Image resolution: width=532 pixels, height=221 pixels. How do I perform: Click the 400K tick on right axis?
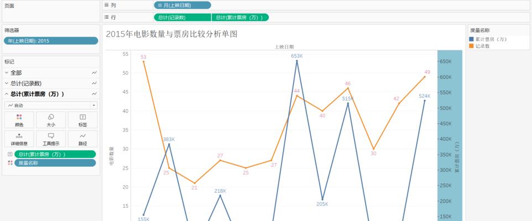[445, 139]
